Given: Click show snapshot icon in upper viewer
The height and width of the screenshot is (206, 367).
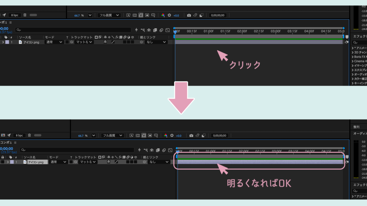Looking at the screenshot, I should [x=195, y=15].
